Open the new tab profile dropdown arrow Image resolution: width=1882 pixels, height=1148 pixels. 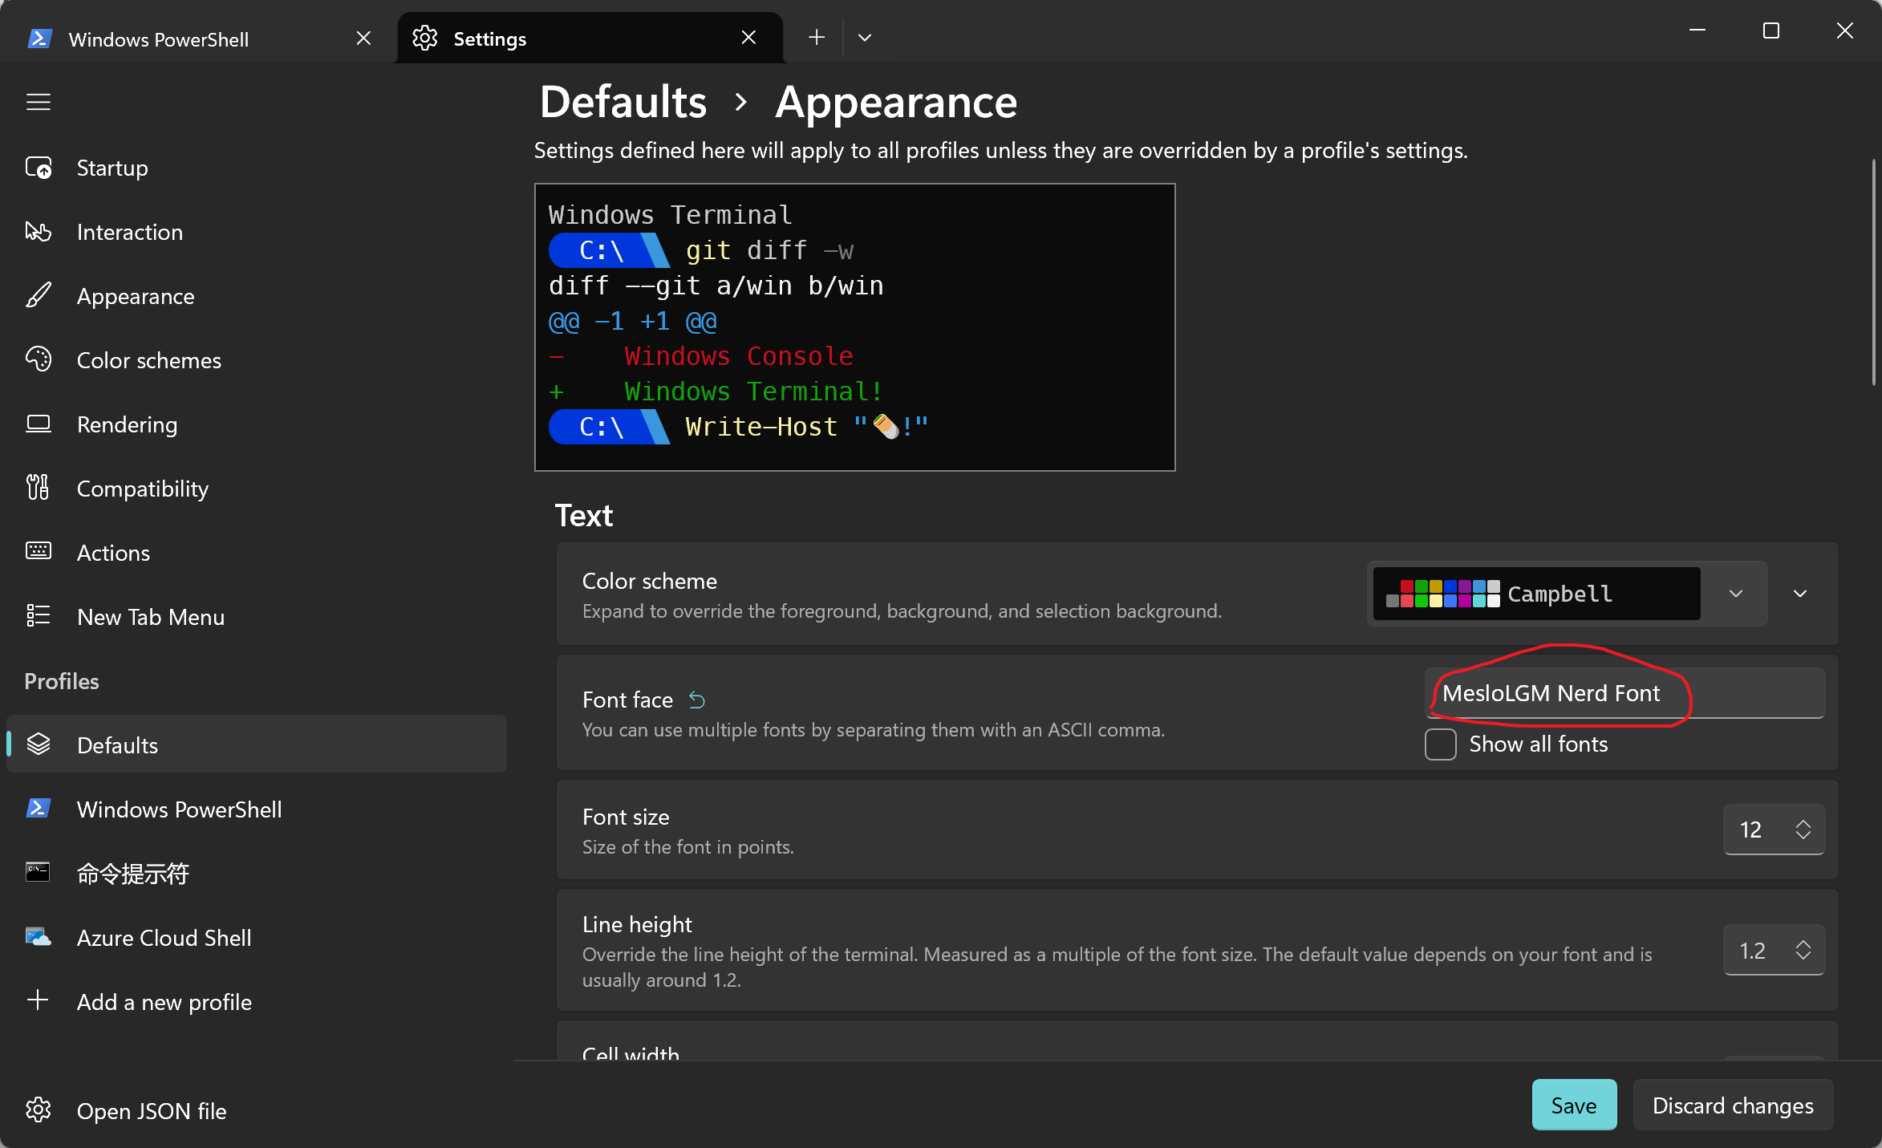864,38
